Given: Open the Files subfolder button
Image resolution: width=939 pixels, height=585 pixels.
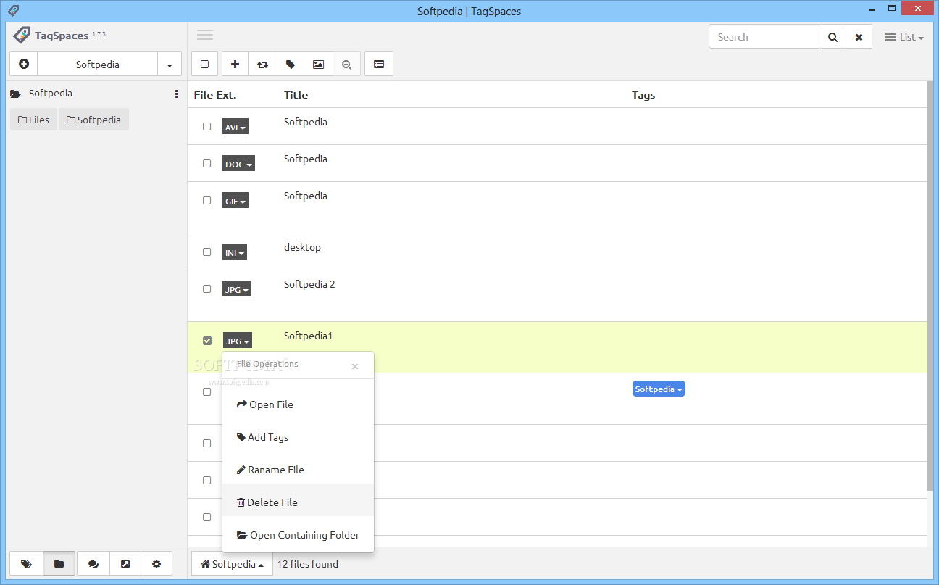Looking at the screenshot, I should click(x=33, y=120).
